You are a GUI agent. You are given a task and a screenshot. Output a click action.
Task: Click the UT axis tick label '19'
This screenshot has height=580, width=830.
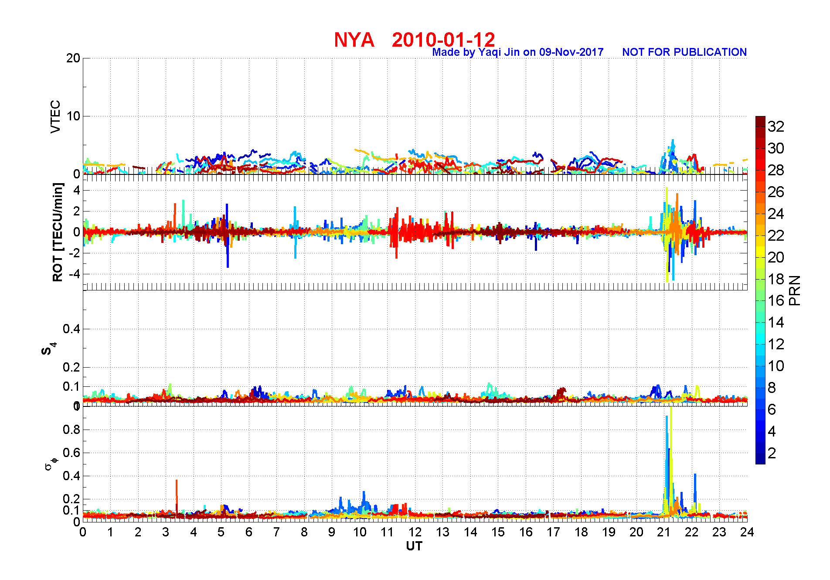pyautogui.click(x=609, y=532)
